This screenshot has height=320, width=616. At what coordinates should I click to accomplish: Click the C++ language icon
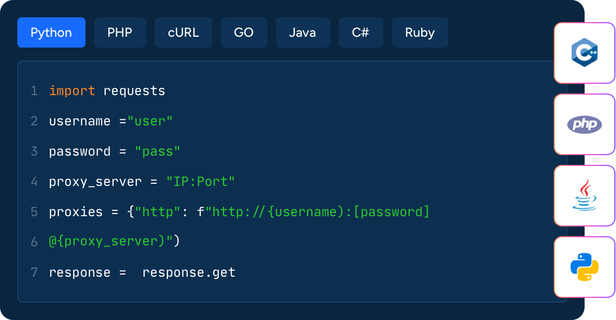tap(585, 52)
